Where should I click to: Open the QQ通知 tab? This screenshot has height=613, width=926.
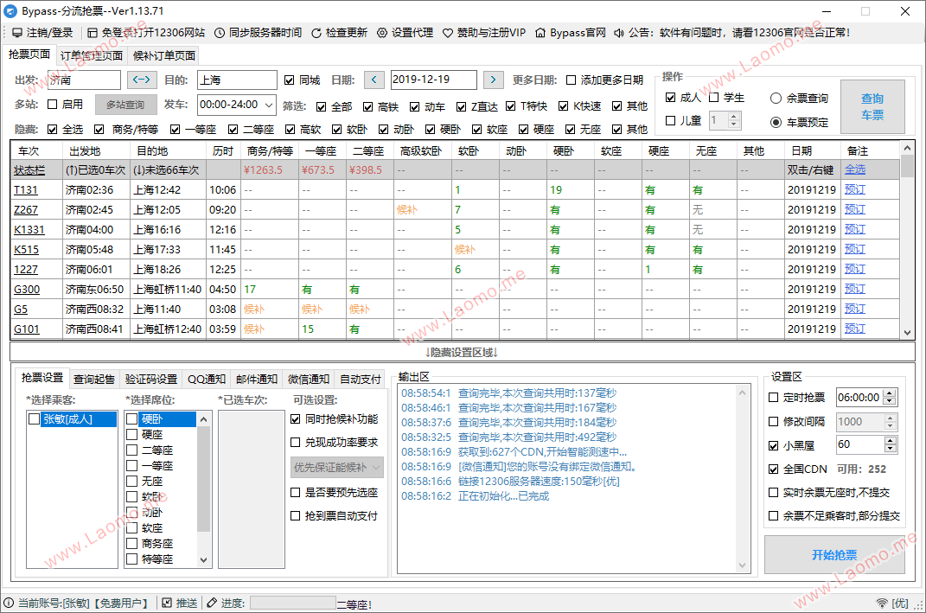coord(207,380)
